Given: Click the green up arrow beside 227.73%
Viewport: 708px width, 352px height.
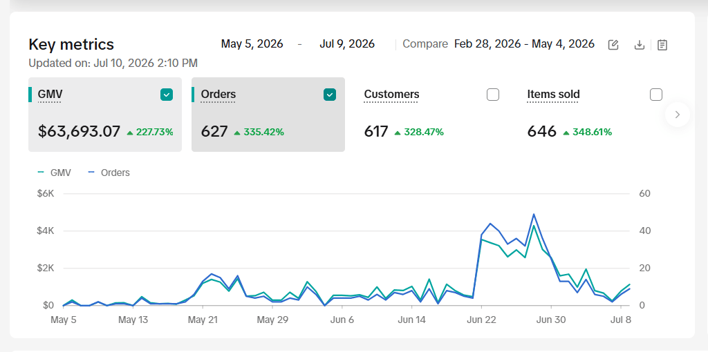Looking at the screenshot, I should (130, 133).
